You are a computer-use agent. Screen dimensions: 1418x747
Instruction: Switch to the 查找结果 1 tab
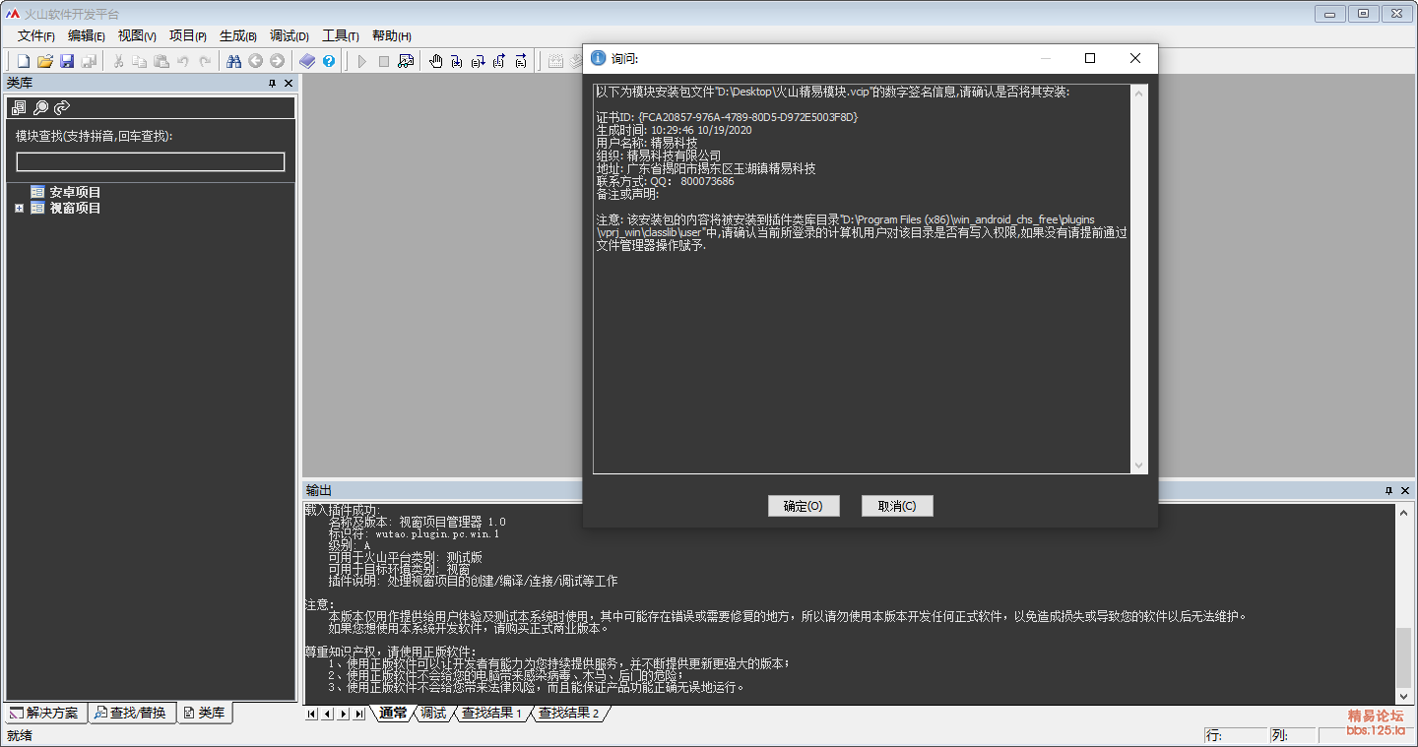point(491,713)
